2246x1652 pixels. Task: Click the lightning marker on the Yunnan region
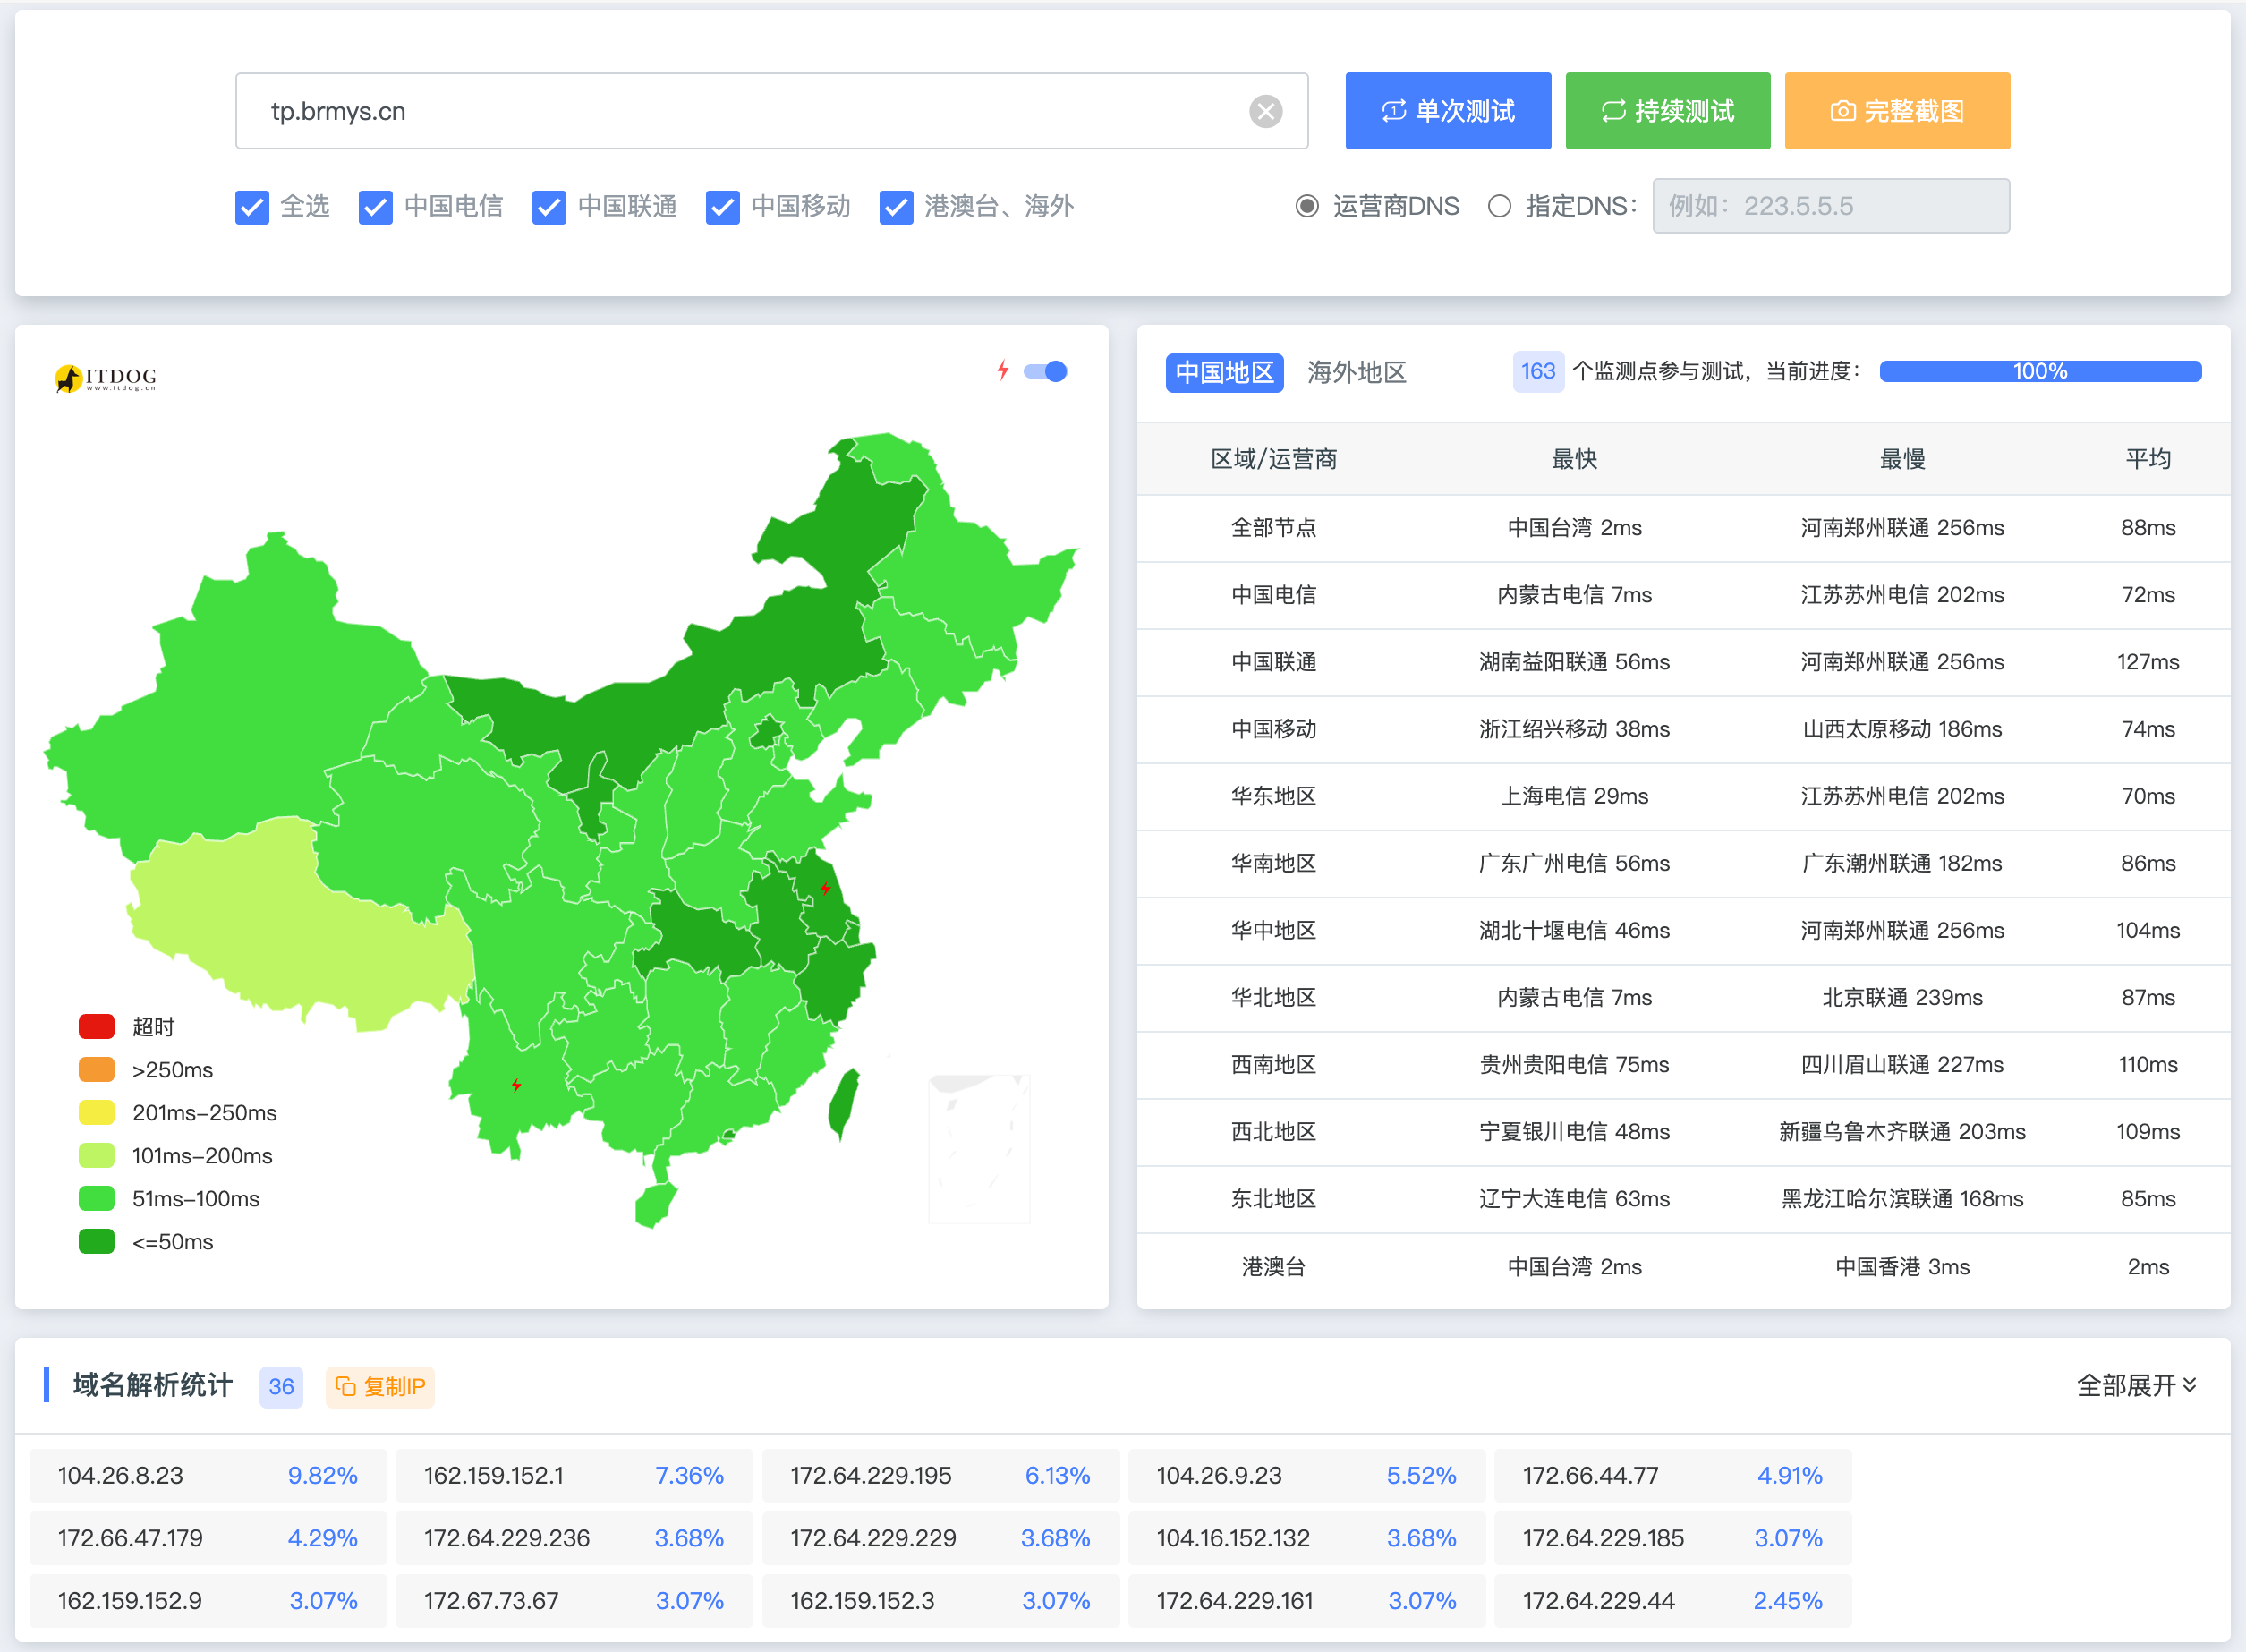click(x=516, y=1085)
